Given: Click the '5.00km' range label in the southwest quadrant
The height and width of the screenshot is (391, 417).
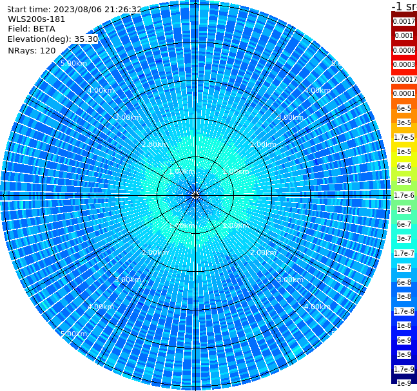Looking at the screenshot, I should pos(73,334).
